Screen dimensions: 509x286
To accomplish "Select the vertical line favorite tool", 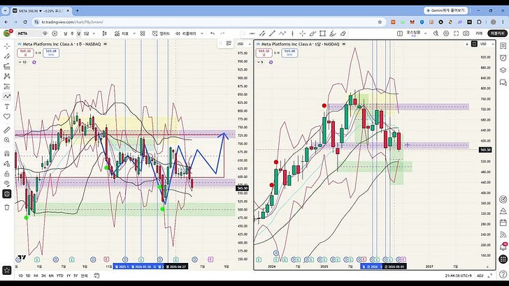I will pyautogui.click(x=292, y=33).
